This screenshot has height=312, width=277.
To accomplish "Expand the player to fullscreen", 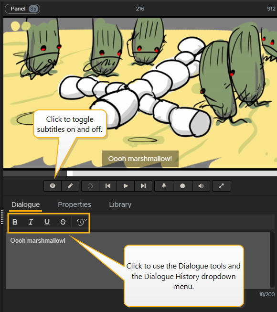I will [x=221, y=186].
